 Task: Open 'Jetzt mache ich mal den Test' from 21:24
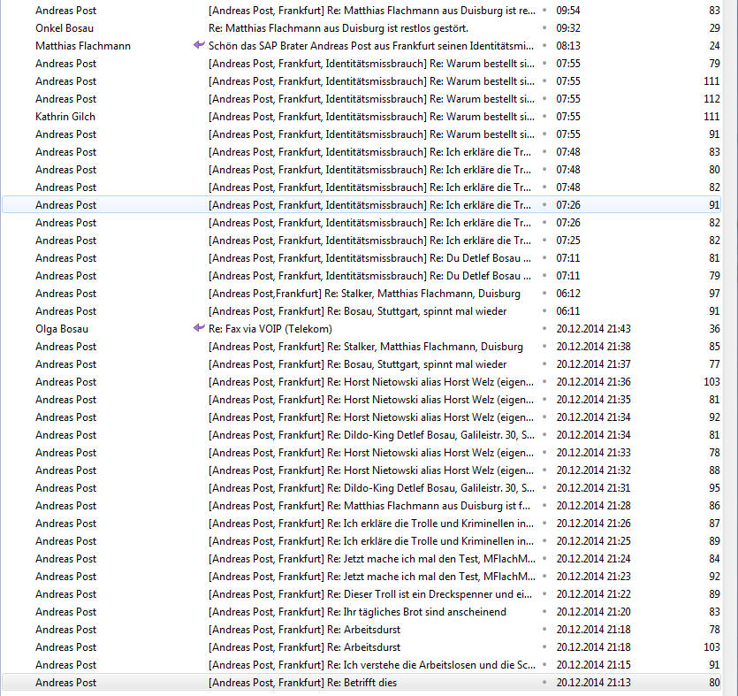point(372,559)
